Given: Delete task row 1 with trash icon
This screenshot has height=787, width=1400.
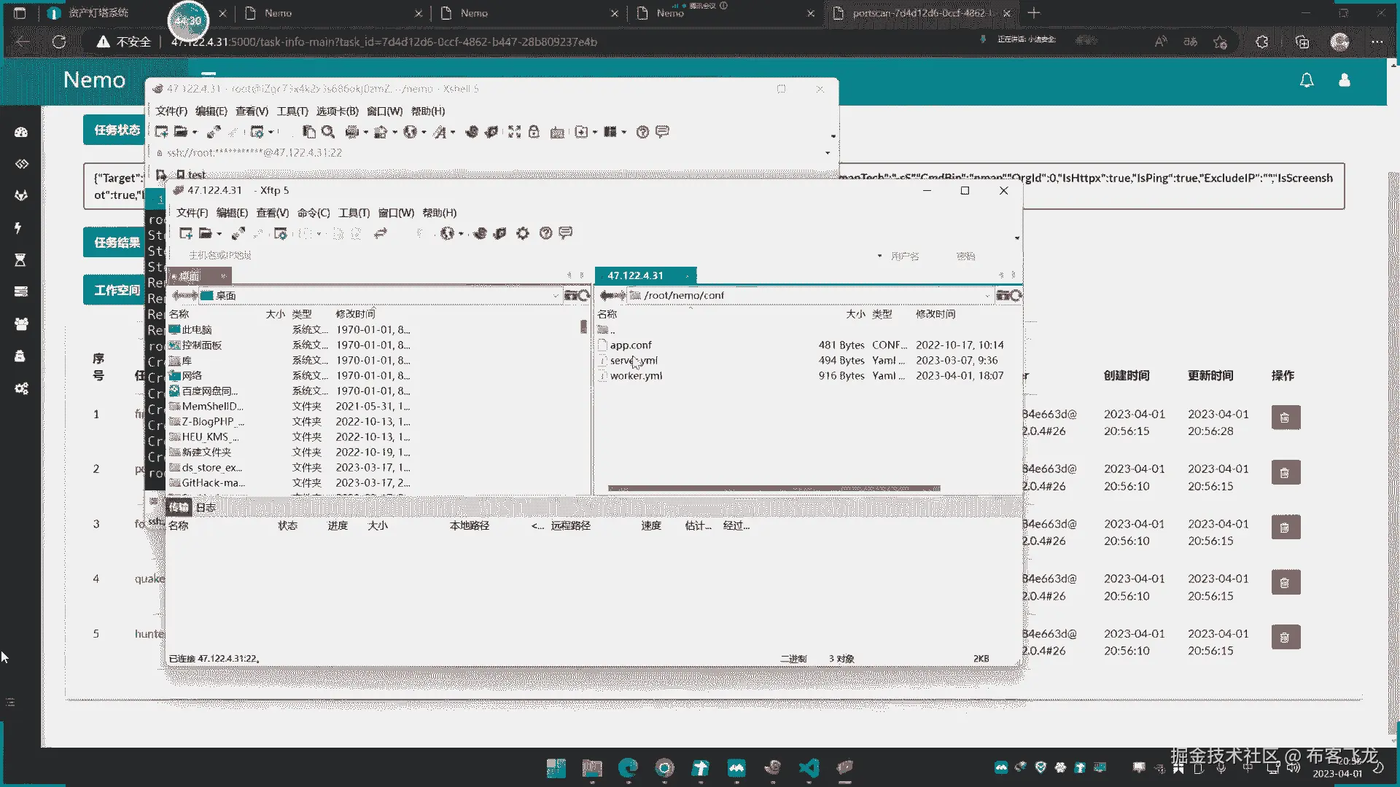Looking at the screenshot, I should click(x=1285, y=418).
